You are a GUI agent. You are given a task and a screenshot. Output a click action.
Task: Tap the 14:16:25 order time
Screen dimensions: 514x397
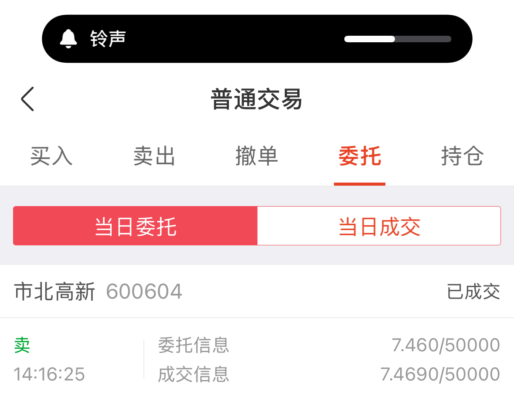pyautogui.click(x=49, y=374)
